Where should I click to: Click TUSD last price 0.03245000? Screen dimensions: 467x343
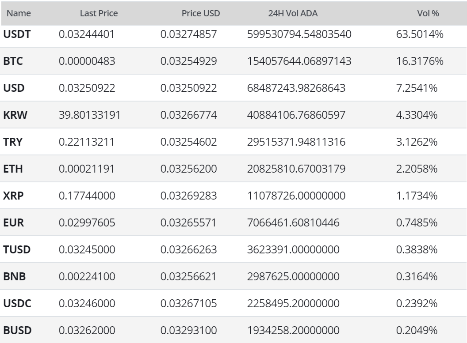point(87,249)
